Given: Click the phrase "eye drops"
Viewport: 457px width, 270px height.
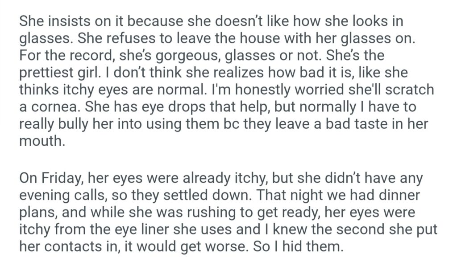Looking at the screenshot, I should [x=173, y=107].
